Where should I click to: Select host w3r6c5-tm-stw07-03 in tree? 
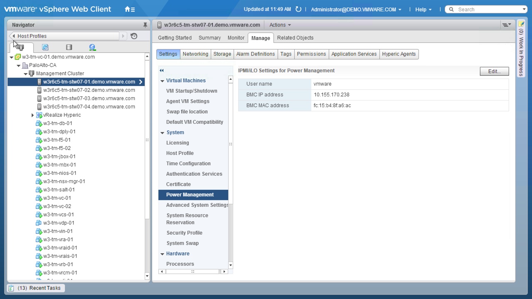point(89,98)
